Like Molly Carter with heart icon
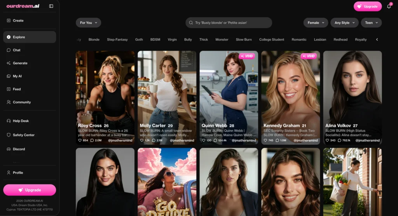Viewport: 398px width, 216px height. point(141,140)
